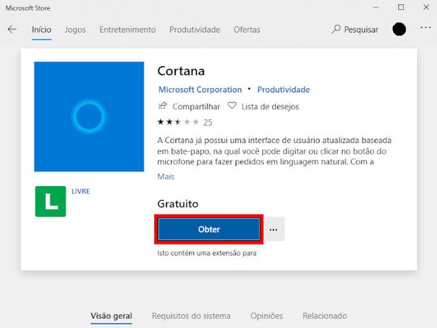Open the Relacionado tab

[x=324, y=316]
